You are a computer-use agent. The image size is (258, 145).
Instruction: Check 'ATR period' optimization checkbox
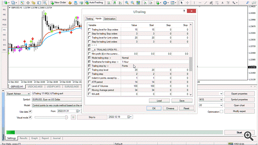[89, 82]
